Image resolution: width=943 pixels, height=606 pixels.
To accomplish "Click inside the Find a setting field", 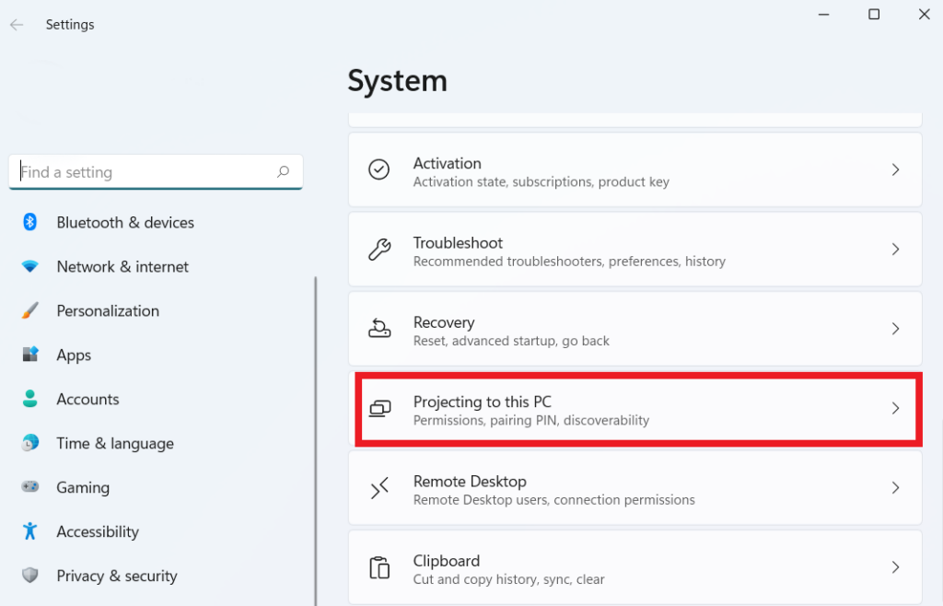I will pyautogui.click(x=138, y=172).
